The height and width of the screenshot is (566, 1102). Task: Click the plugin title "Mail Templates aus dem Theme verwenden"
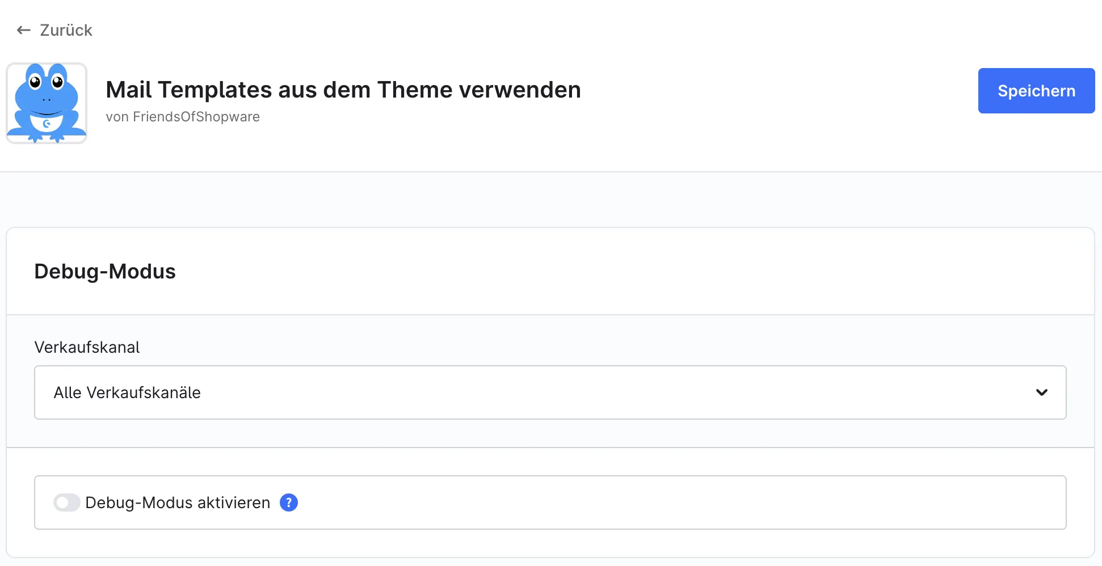click(x=343, y=90)
